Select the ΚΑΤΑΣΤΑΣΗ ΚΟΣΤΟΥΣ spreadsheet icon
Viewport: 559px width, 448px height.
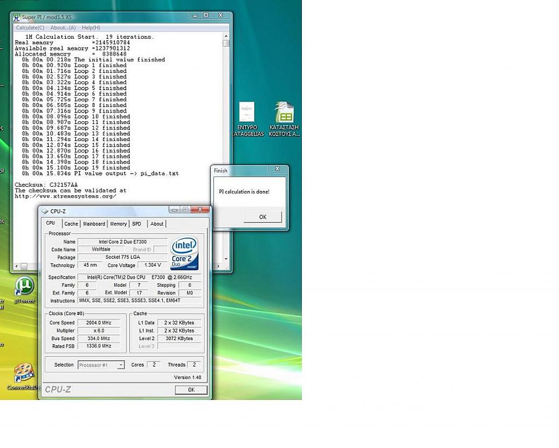[x=284, y=113]
